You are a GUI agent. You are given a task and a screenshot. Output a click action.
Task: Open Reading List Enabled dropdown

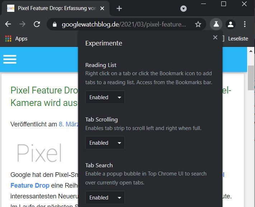point(105,97)
